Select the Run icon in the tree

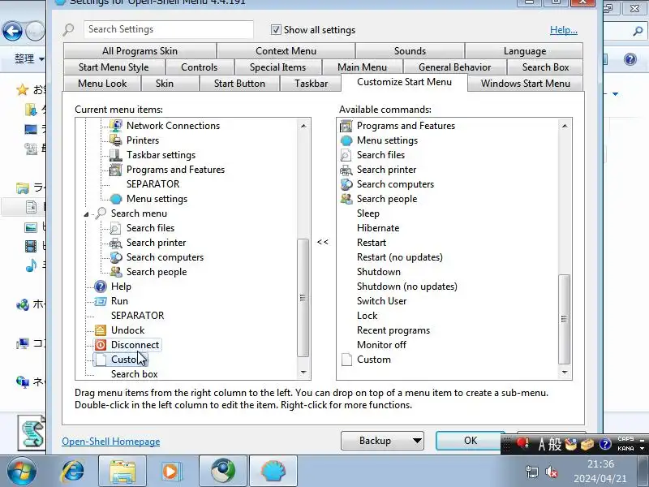[101, 301]
